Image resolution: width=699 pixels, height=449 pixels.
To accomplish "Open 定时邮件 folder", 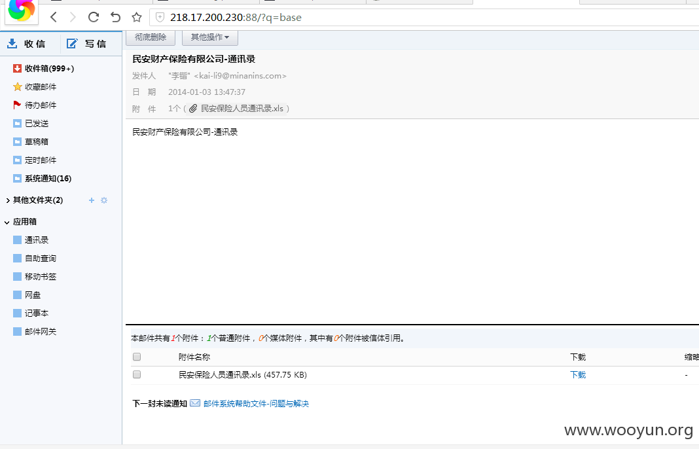I will click(x=41, y=160).
